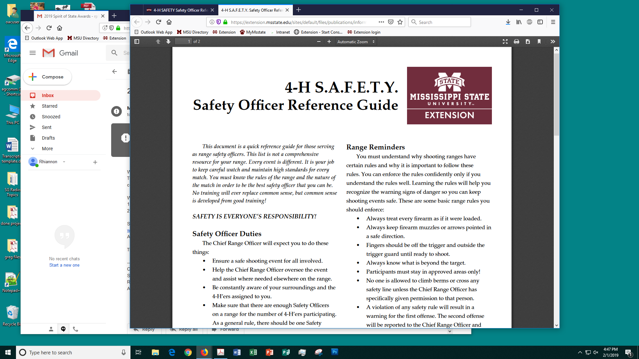The width and height of the screenshot is (639, 359).
Task: Open the Windows Start menu
Action: click(8, 352)
